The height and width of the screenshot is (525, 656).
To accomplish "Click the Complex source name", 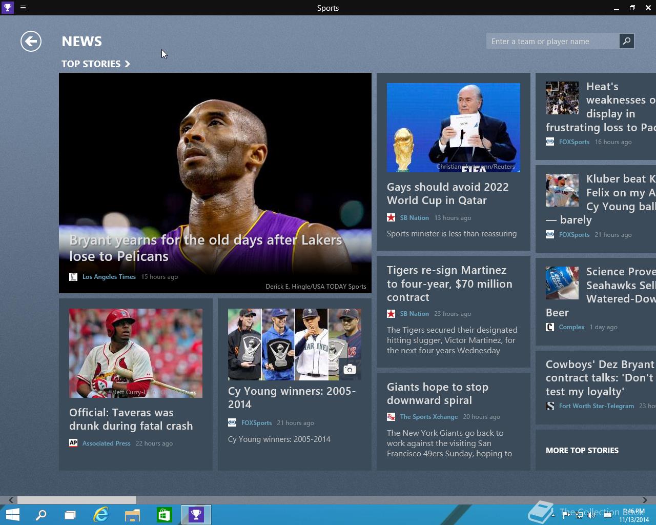I will coord(571,327).
